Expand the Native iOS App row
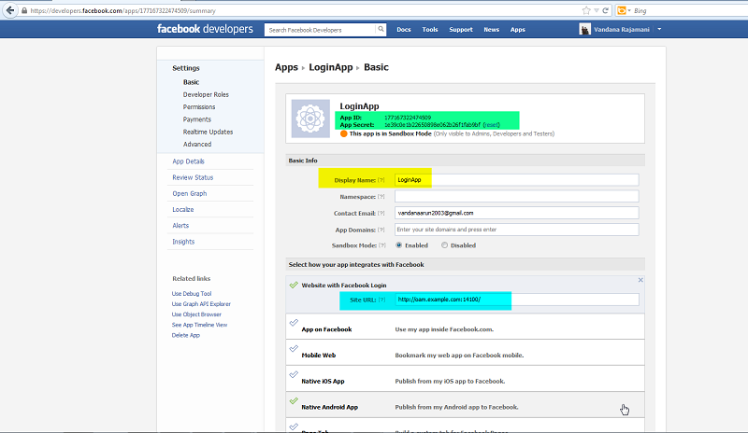The image size is (748, 433). (465, 379)
